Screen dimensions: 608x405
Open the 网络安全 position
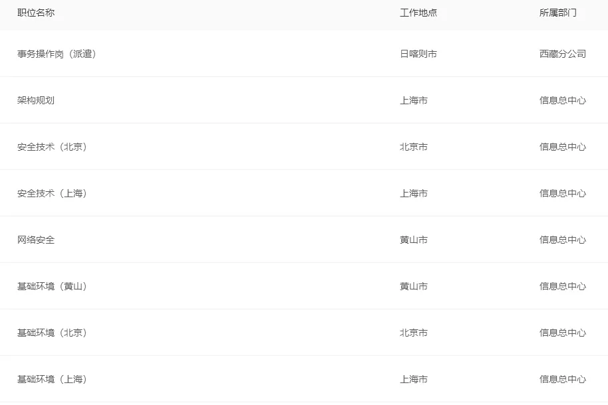point(36,240)
